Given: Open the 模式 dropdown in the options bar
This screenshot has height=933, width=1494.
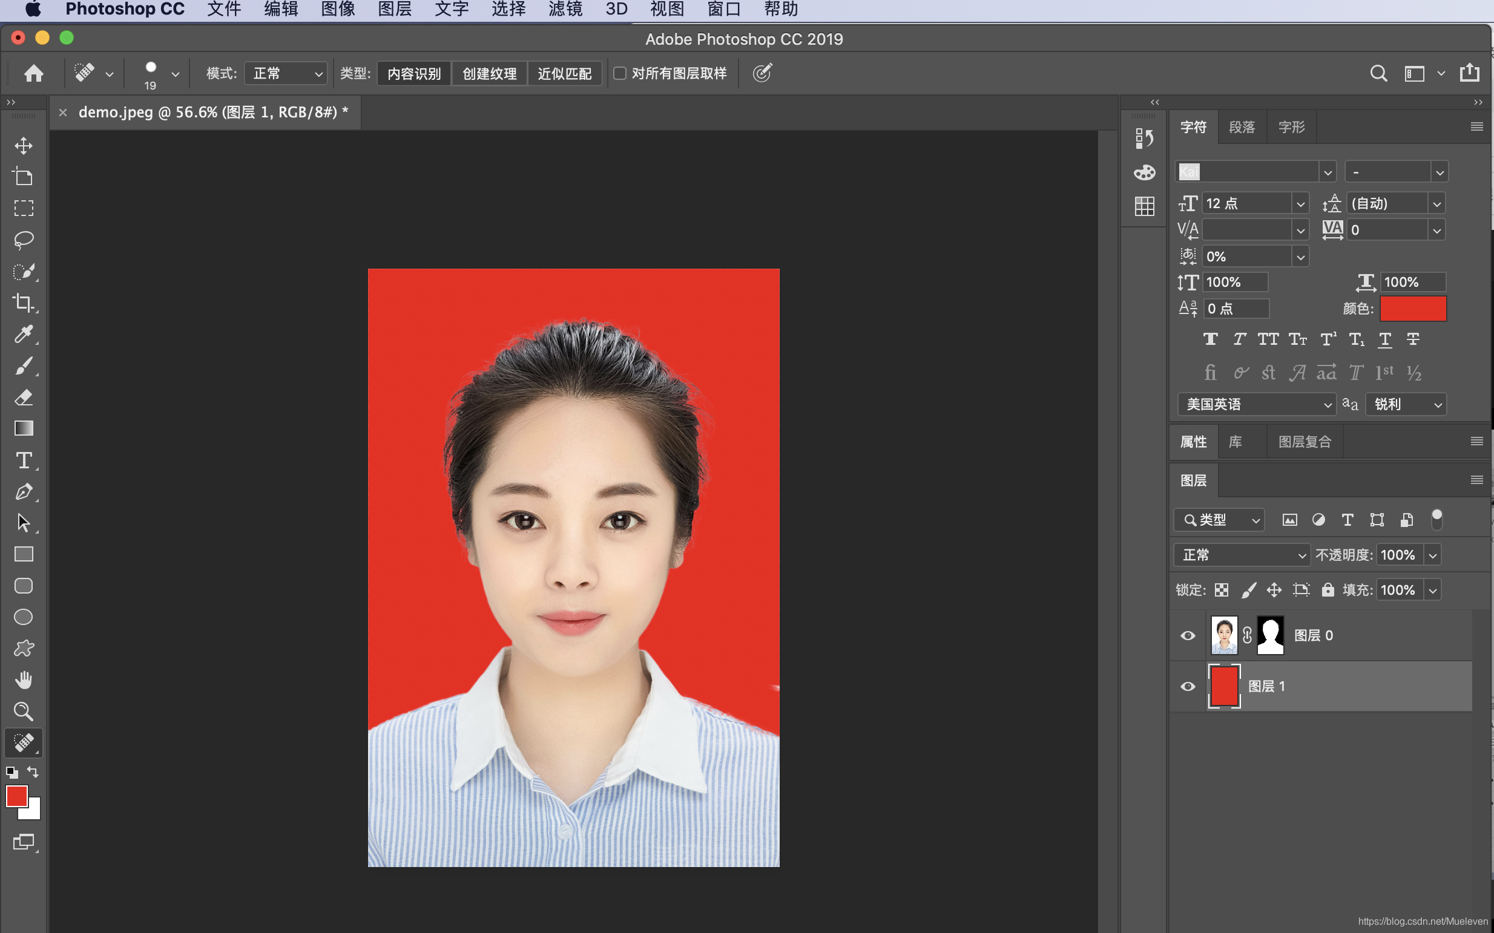Looking at the screenshot, I should coord(285,73).
